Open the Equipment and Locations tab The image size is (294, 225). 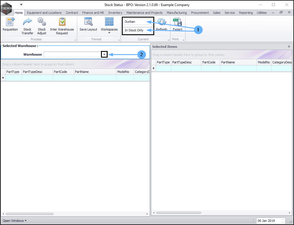[x=44, y=13]
